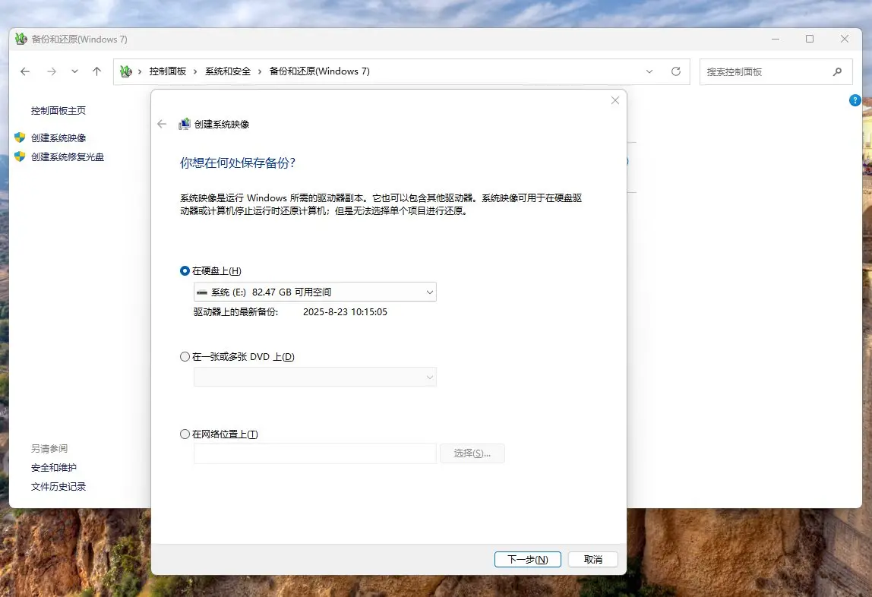This screenshot has width=872, height=597.
Task: Open the recent locations chevron
Action: 74,71
